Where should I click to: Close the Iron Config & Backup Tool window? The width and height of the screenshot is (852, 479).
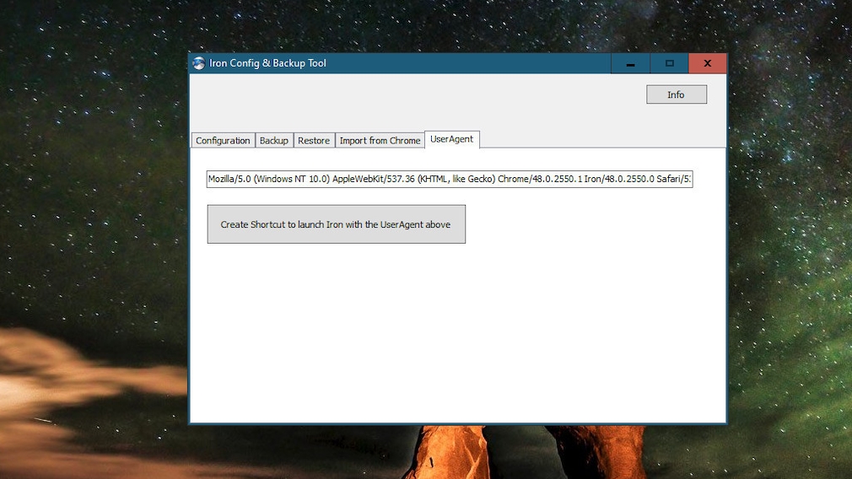(x=708, y=63)
